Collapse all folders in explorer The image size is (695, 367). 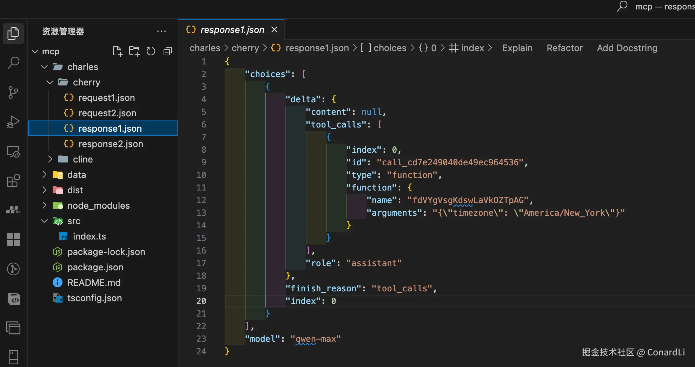[168, 51]
